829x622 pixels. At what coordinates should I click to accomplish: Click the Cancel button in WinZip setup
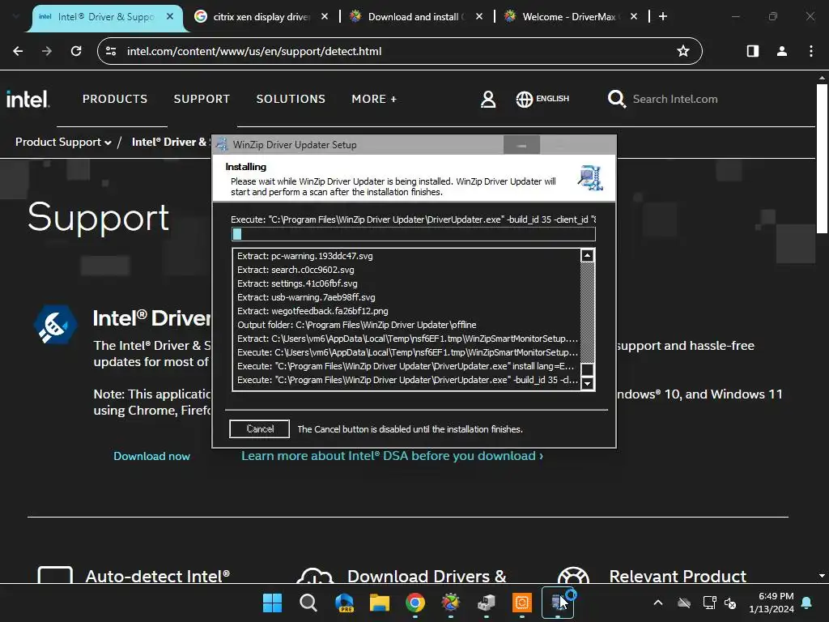coord(260,429)
